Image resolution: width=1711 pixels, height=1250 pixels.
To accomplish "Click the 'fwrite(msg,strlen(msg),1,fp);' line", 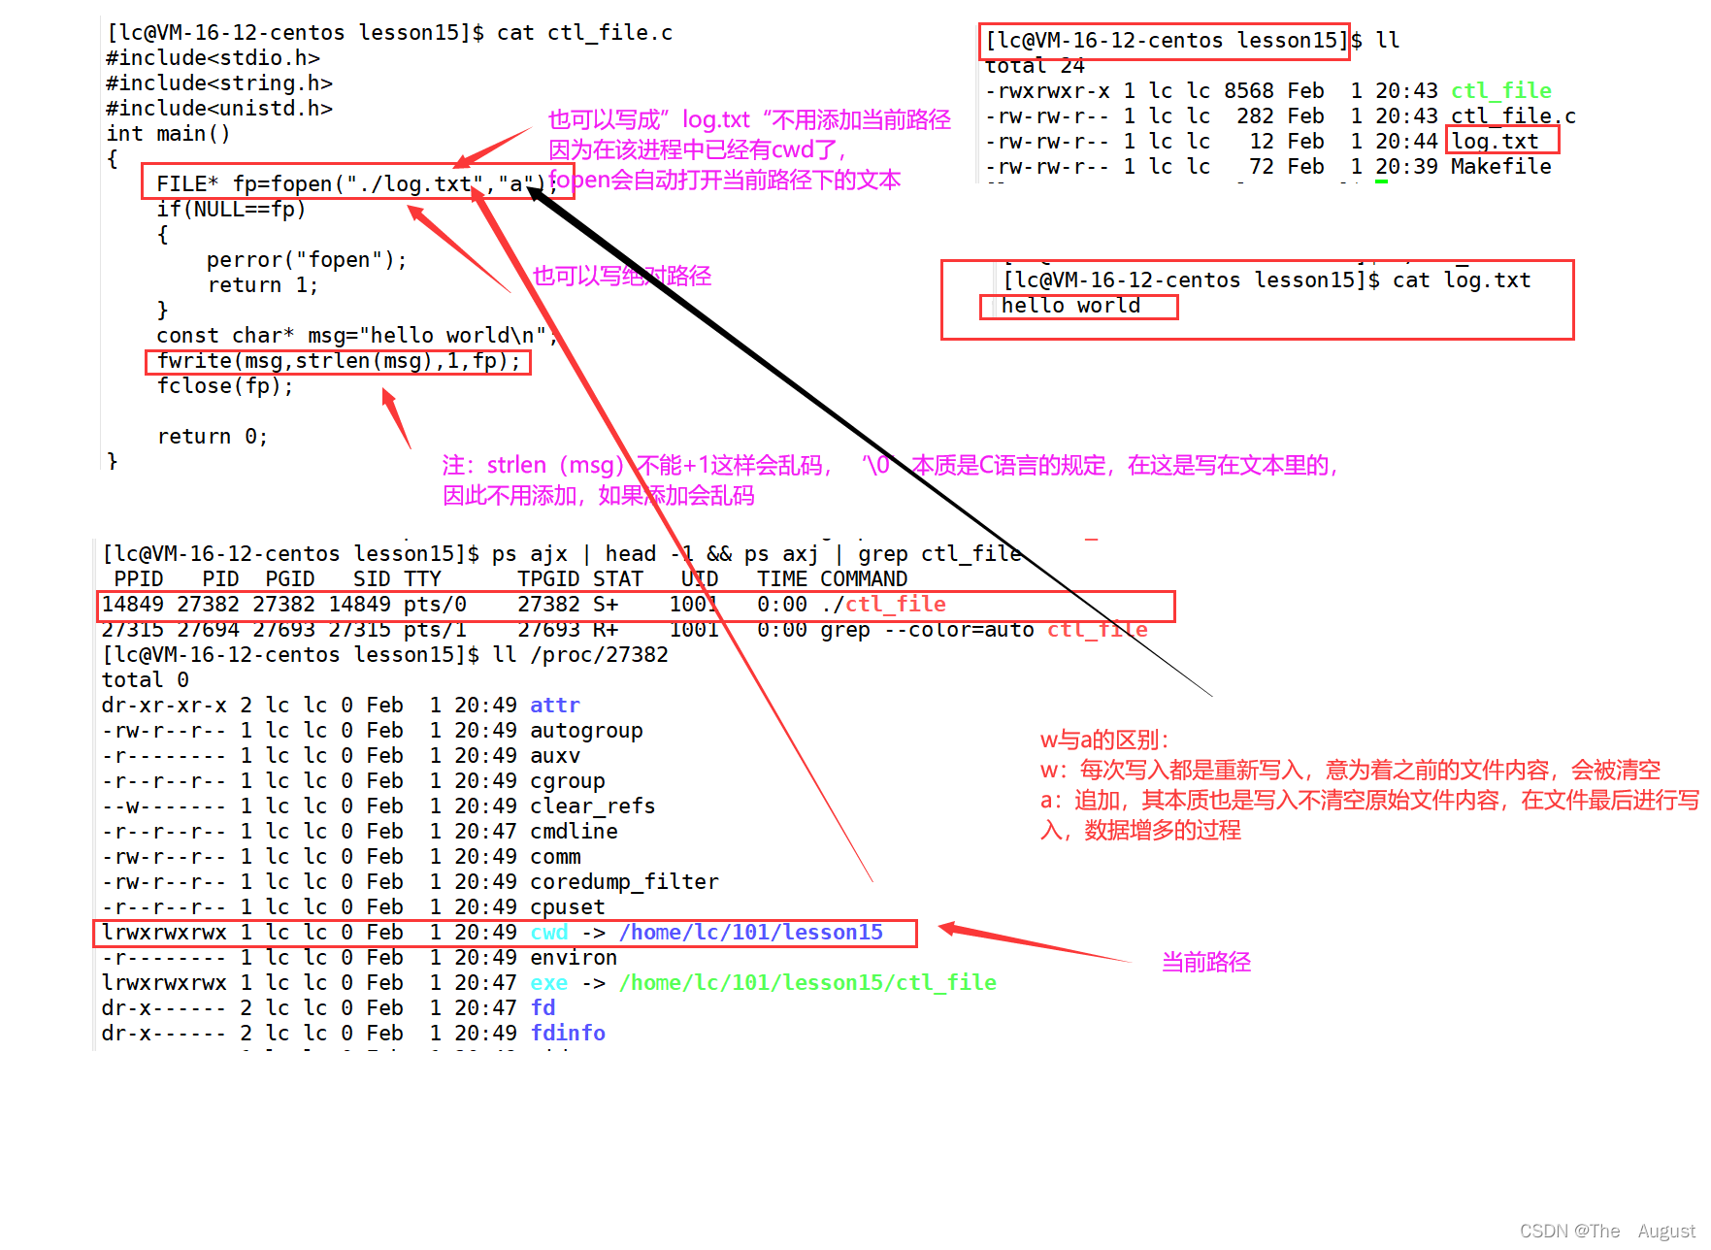I will (339, 361).
